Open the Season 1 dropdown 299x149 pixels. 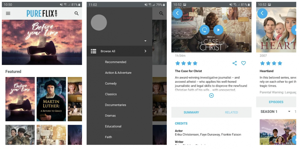289,111
